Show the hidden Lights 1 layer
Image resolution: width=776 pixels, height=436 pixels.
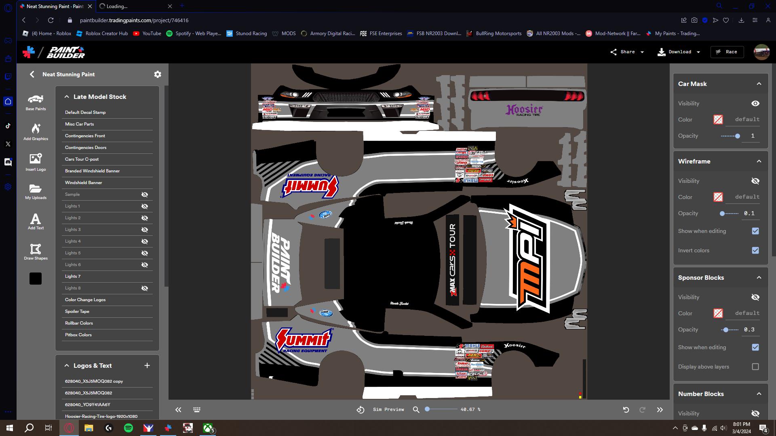tap(144, 206)
